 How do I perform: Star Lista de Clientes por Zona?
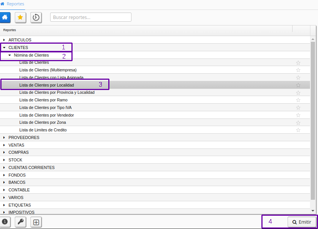(298, 123)
